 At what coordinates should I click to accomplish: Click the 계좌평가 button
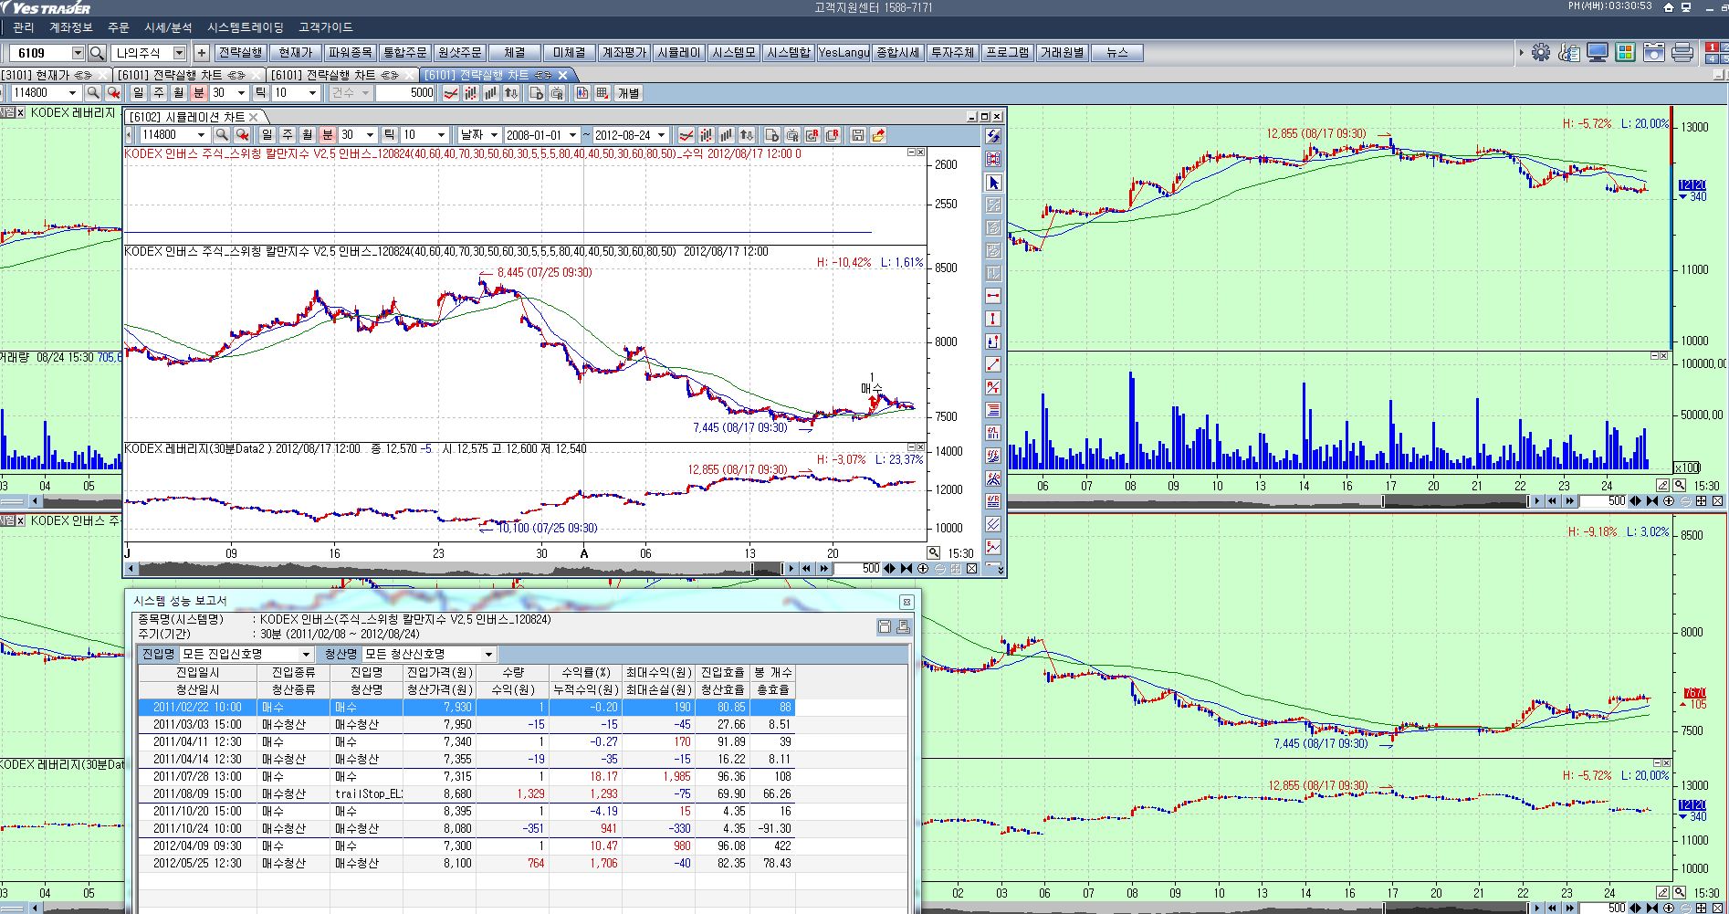[x=623, y=53]
